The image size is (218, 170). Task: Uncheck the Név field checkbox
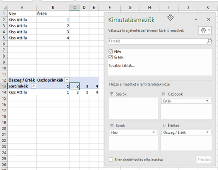[110, 52]
